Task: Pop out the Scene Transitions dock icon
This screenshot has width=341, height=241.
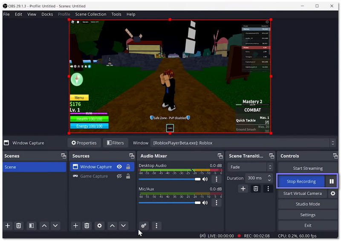Action: click(272, 156)
